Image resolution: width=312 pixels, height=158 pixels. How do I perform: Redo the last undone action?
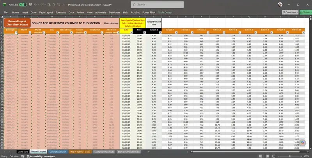42,5
